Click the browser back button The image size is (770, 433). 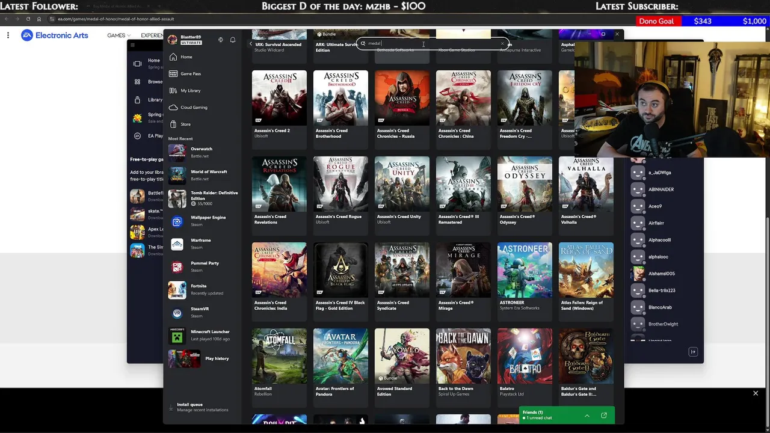click(7, 19)
